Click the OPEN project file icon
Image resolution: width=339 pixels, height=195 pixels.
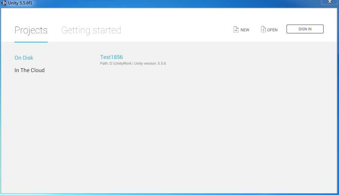(x=263, y=29)
